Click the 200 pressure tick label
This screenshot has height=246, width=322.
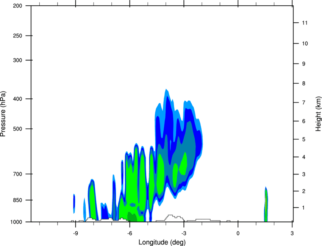[17, 6]
